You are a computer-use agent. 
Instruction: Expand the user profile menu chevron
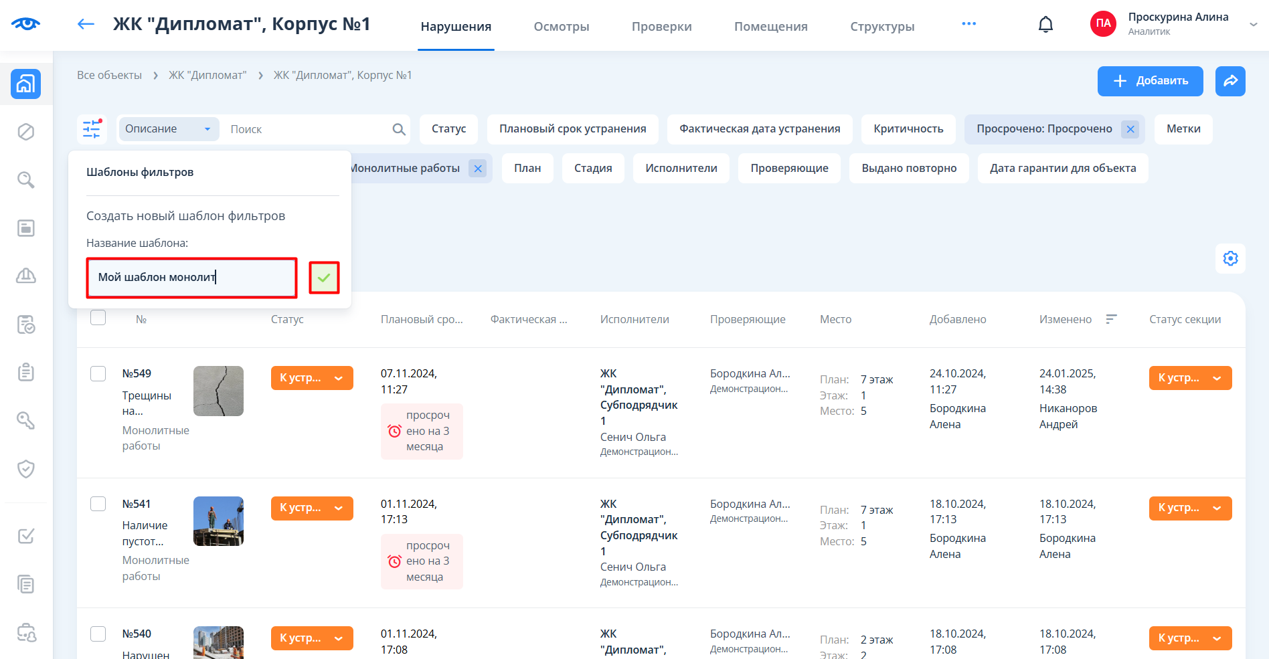tap(1253, 25)
